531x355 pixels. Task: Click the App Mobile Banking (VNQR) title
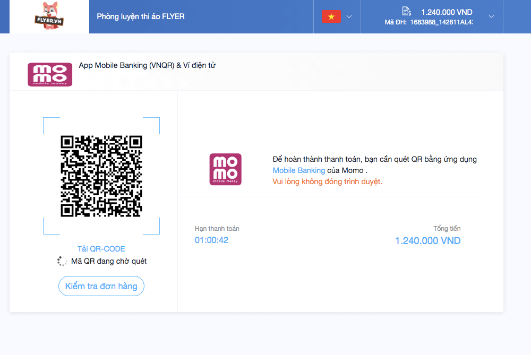click(x=147, y=65)
